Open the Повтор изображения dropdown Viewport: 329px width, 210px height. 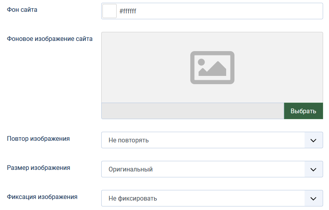[203, 140]
